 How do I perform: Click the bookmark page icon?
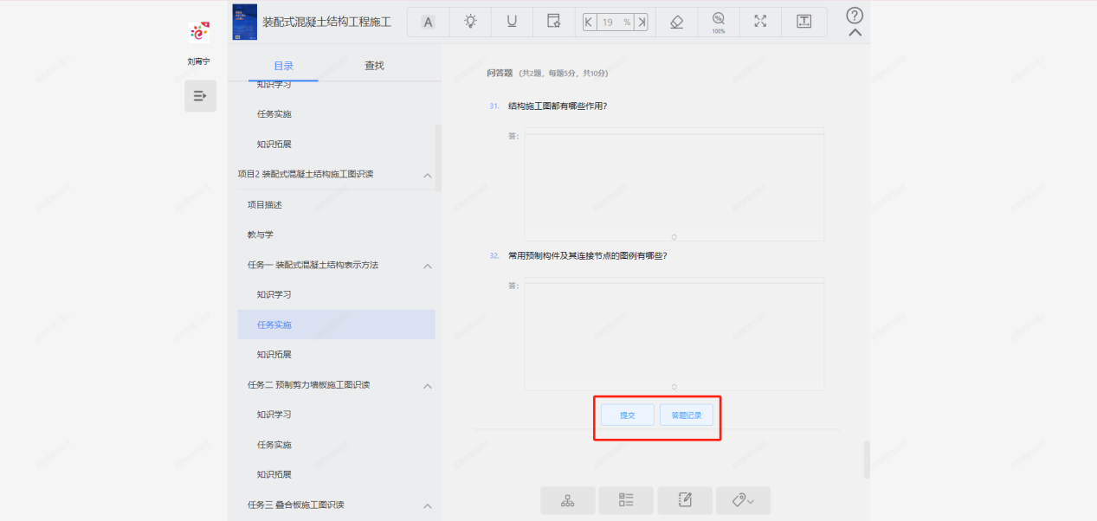coord(553,23)
